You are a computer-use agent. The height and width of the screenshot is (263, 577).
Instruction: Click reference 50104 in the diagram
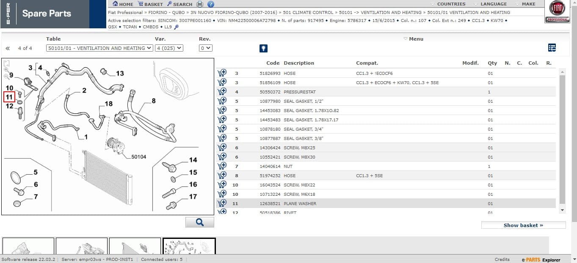point(139,157)
